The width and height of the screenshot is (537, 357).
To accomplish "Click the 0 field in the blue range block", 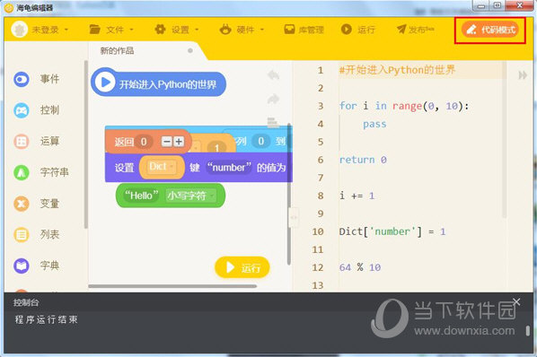I will tap(261, 141).
